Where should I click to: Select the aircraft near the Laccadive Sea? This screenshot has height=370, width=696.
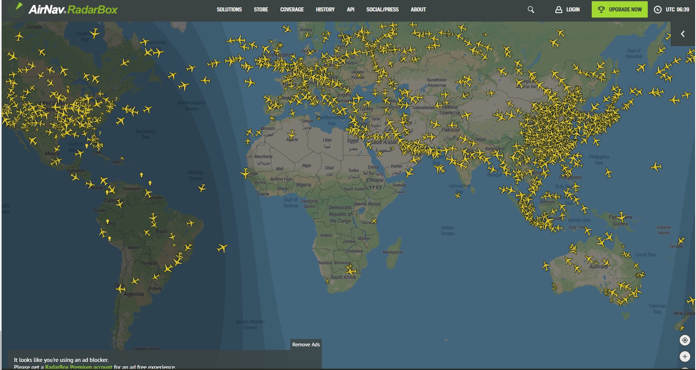(x=458, y=195)
